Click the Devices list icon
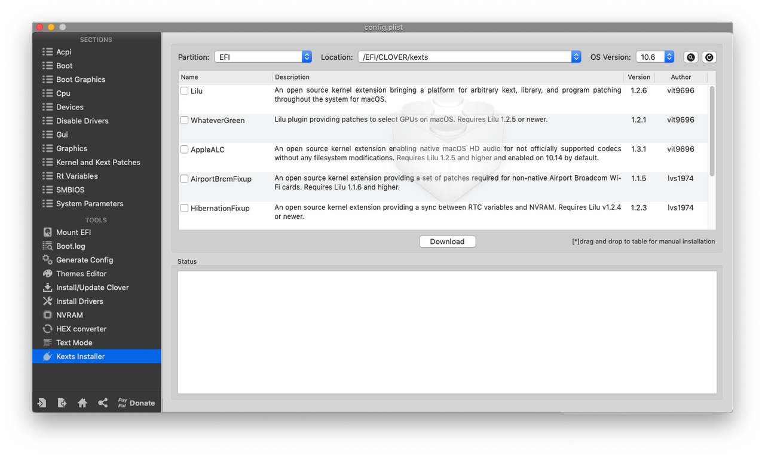The height and width of the screenshot is (455, 765). pyautogui.click(x=47, y=107)
